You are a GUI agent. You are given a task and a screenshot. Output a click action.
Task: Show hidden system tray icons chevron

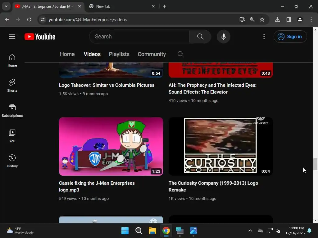coord(250,231)
